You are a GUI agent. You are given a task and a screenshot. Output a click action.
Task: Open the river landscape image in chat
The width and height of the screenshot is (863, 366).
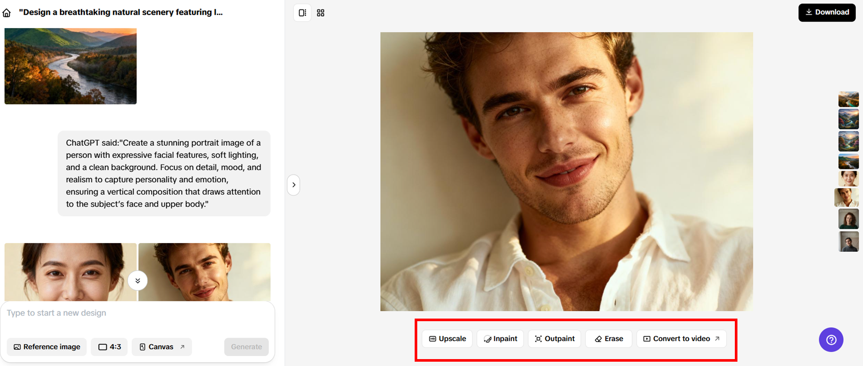coord(71,66)
